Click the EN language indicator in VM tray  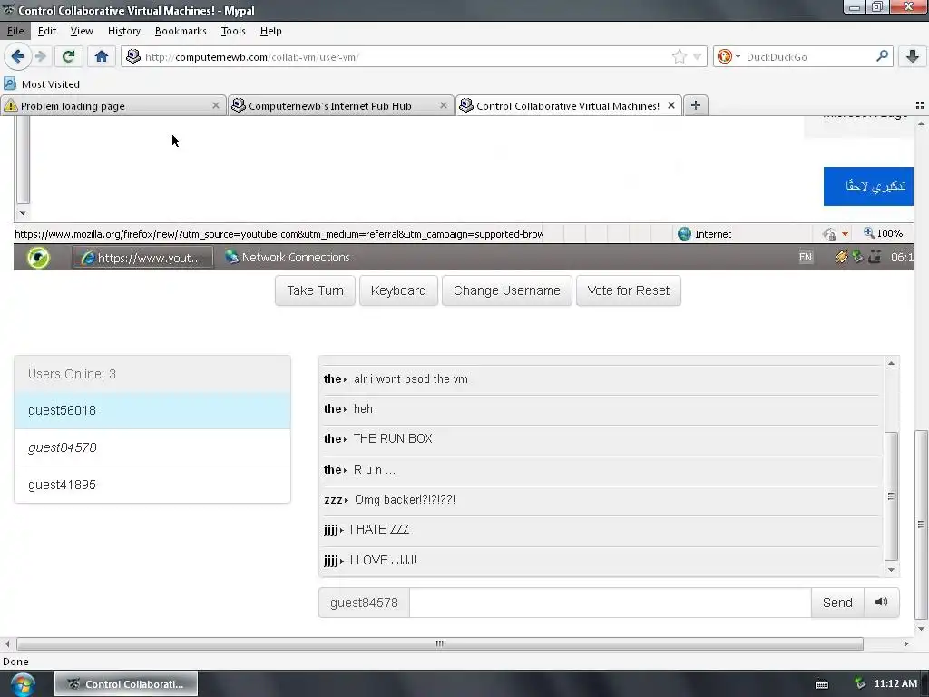(806, 257)
